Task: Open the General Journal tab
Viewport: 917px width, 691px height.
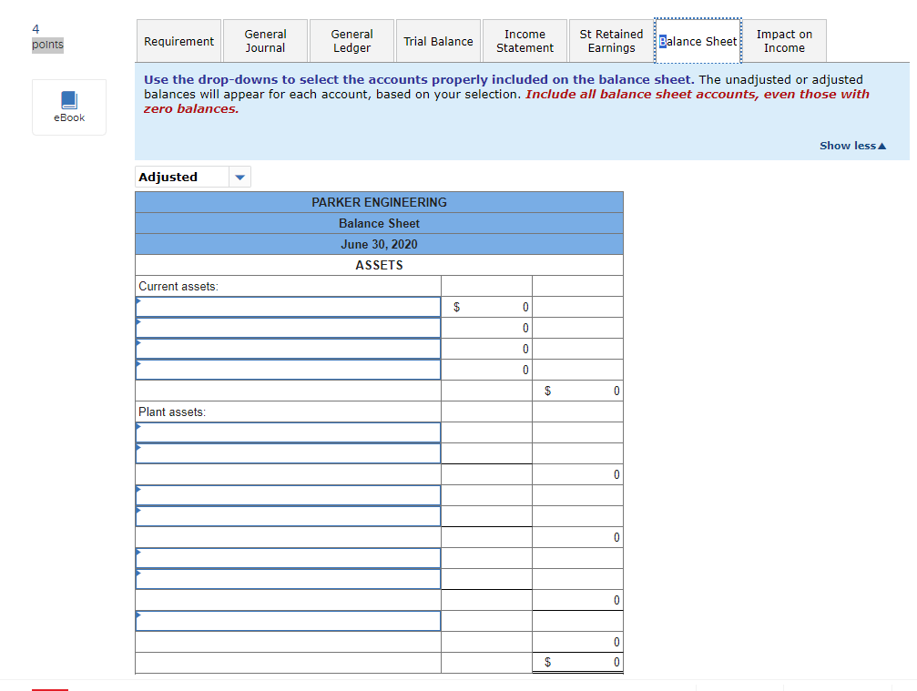Action: (x=266, y=41)
